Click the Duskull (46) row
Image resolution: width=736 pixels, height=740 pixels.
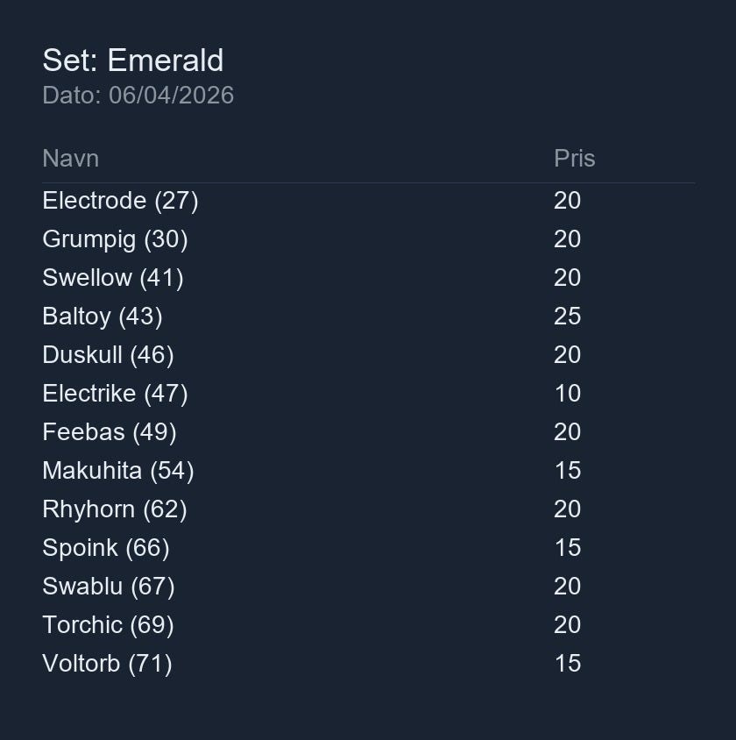(x=108, y=355)
